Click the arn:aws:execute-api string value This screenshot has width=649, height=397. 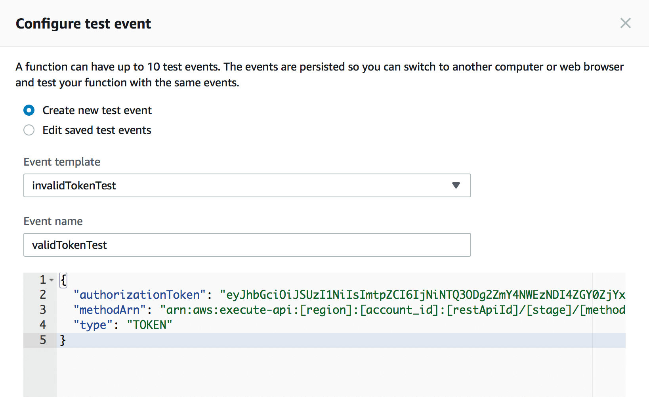(x=392, y=310)
